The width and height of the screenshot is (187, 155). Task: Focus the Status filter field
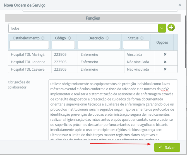click(136, 45)
